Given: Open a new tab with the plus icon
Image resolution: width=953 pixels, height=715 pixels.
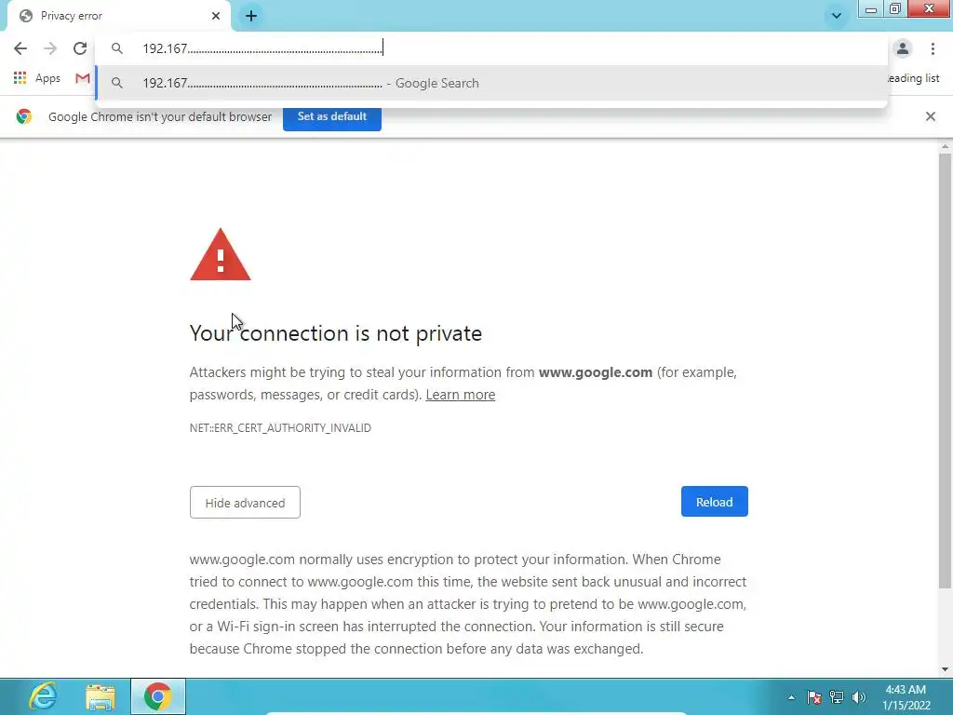Looking at the screenshot, I should [251, 16].
